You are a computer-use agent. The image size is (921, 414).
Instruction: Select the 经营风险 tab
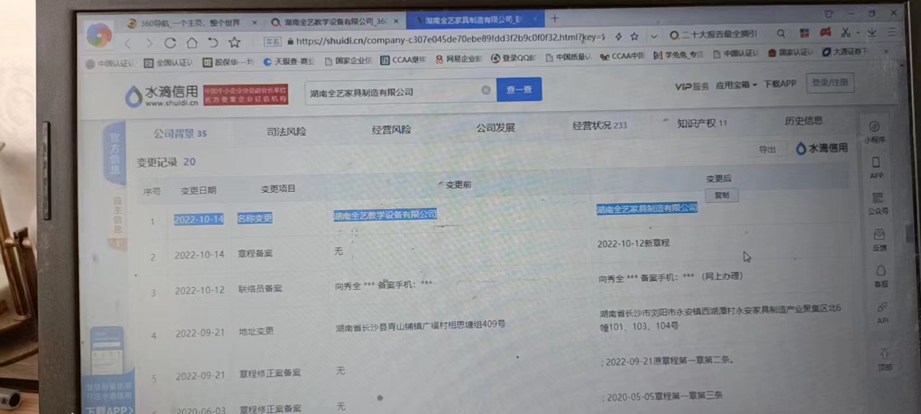391,130
